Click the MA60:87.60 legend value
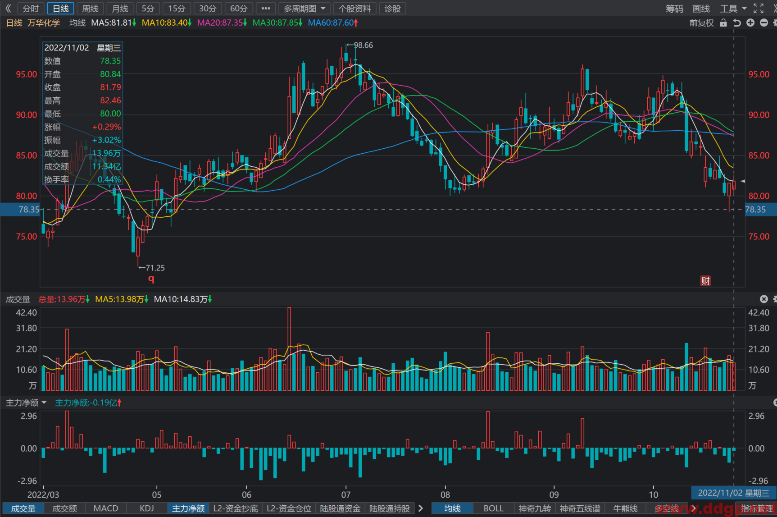777x517 pixels. pyautogui.click(x=333, y=23)
